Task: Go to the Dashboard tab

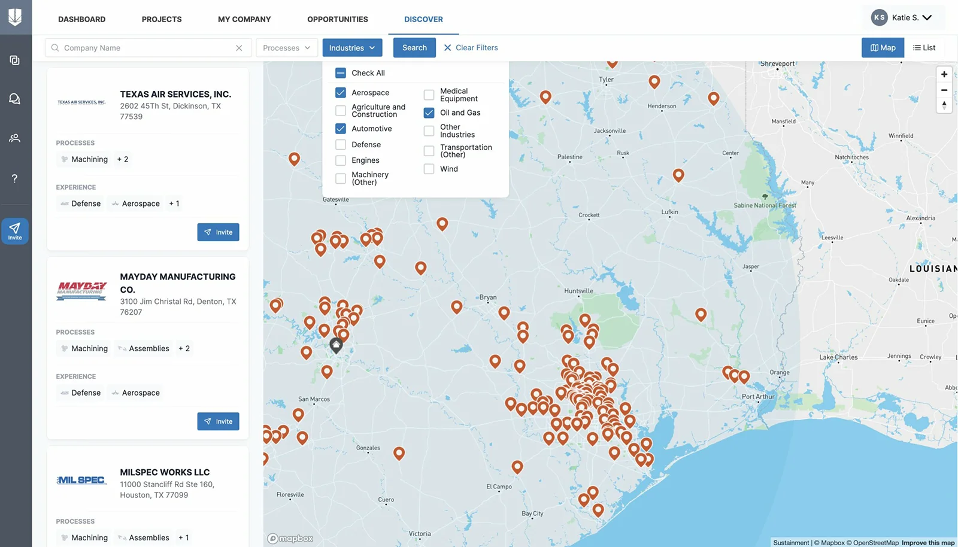Action: coord(82,19)
